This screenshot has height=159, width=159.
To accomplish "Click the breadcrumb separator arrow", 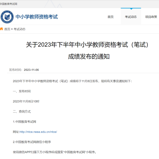I will pyautogui.click(x=12, y=29).
